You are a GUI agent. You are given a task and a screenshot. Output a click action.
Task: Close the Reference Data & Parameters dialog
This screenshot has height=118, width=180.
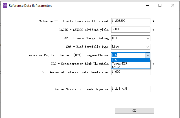173,5
